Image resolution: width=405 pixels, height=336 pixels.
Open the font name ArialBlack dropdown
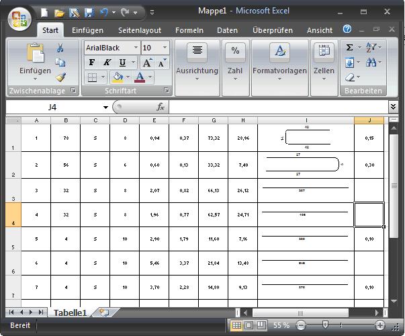click(136, 48)
